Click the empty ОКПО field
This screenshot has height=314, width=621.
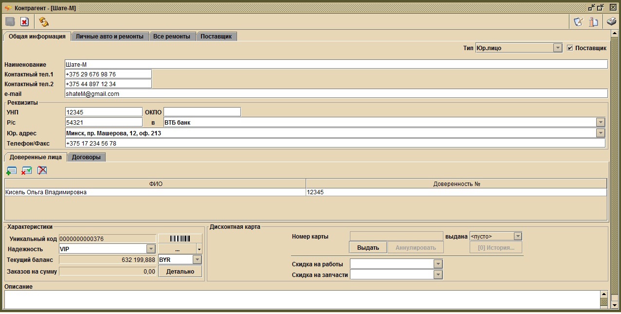click(202, 112)
